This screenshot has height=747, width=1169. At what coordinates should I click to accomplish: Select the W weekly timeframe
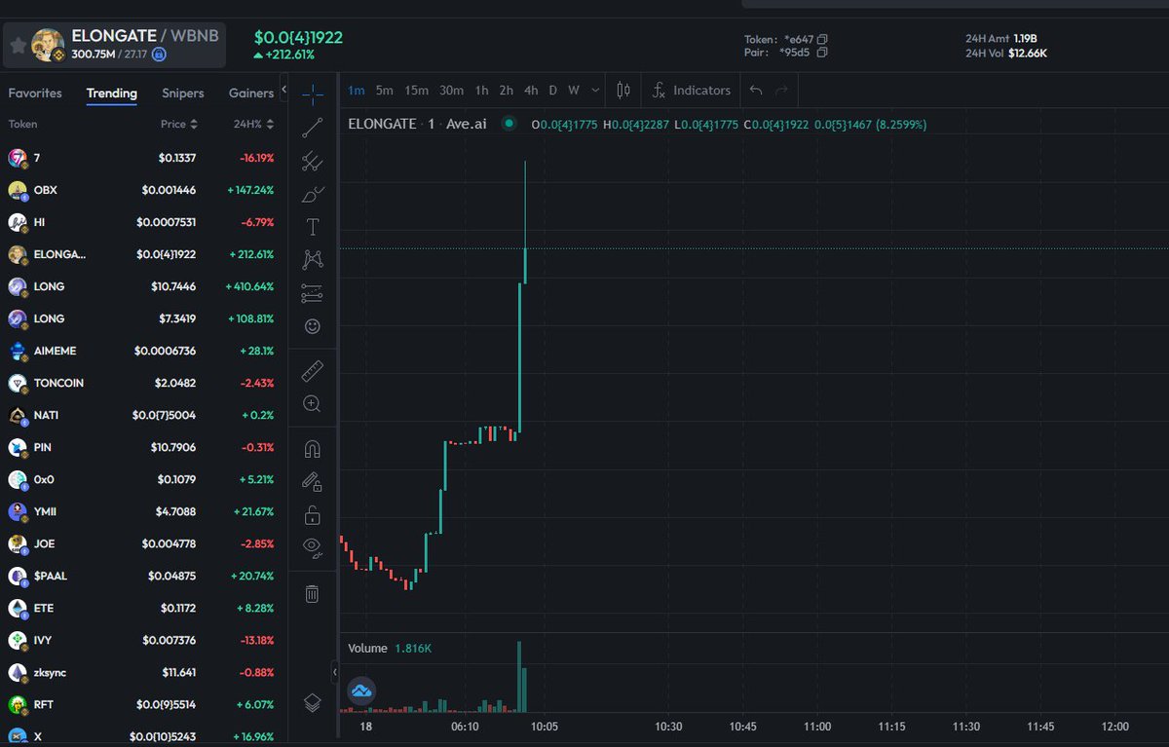click(574, 91)
